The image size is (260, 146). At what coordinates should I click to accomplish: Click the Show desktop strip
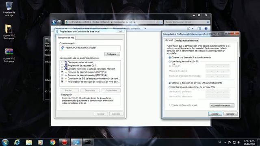[258, 142]
